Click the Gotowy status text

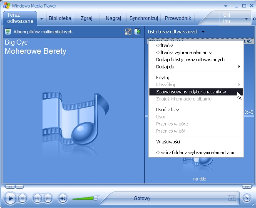[142, 198]
